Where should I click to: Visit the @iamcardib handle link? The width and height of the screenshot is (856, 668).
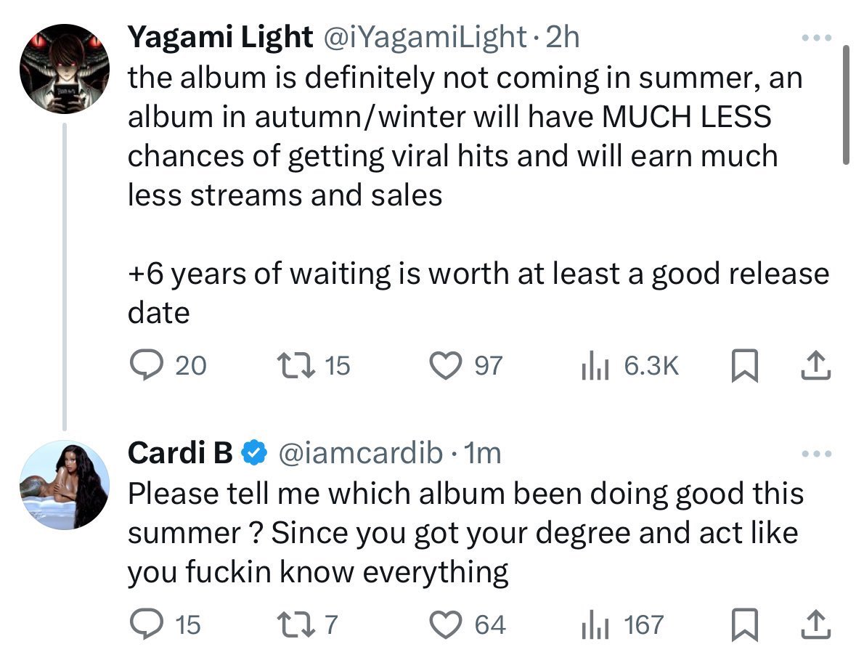tap(360, 453)
